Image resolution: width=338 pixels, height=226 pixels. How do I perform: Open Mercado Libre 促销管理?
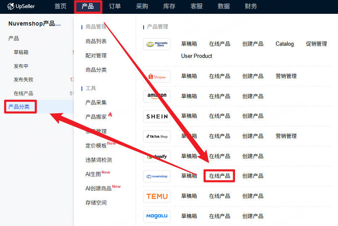(316, 44)
